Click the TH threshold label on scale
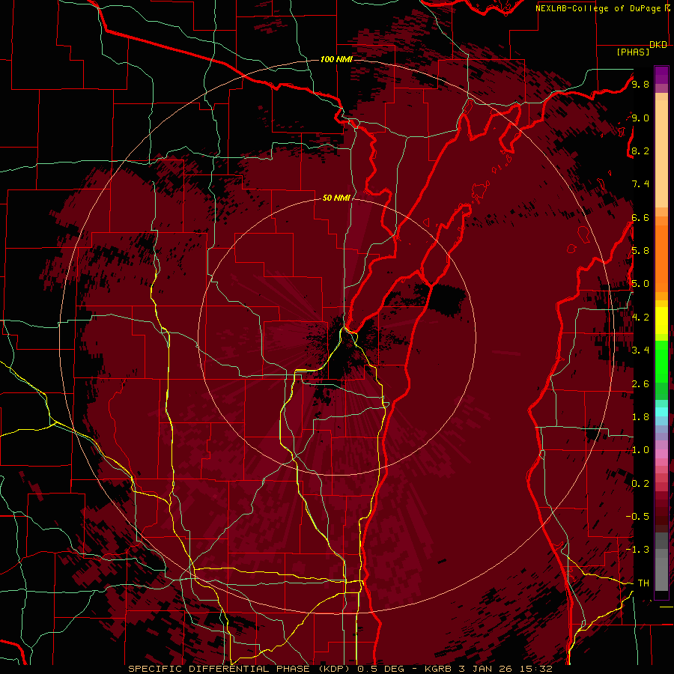 pos(643,583)
